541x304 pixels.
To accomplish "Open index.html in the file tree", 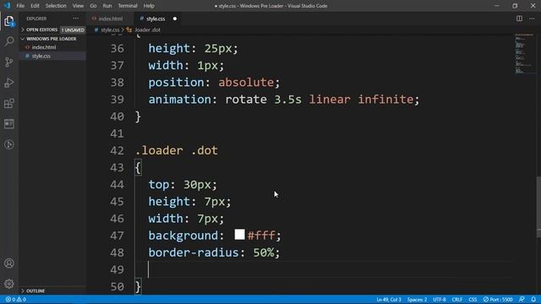I will (x=44, y=47).
